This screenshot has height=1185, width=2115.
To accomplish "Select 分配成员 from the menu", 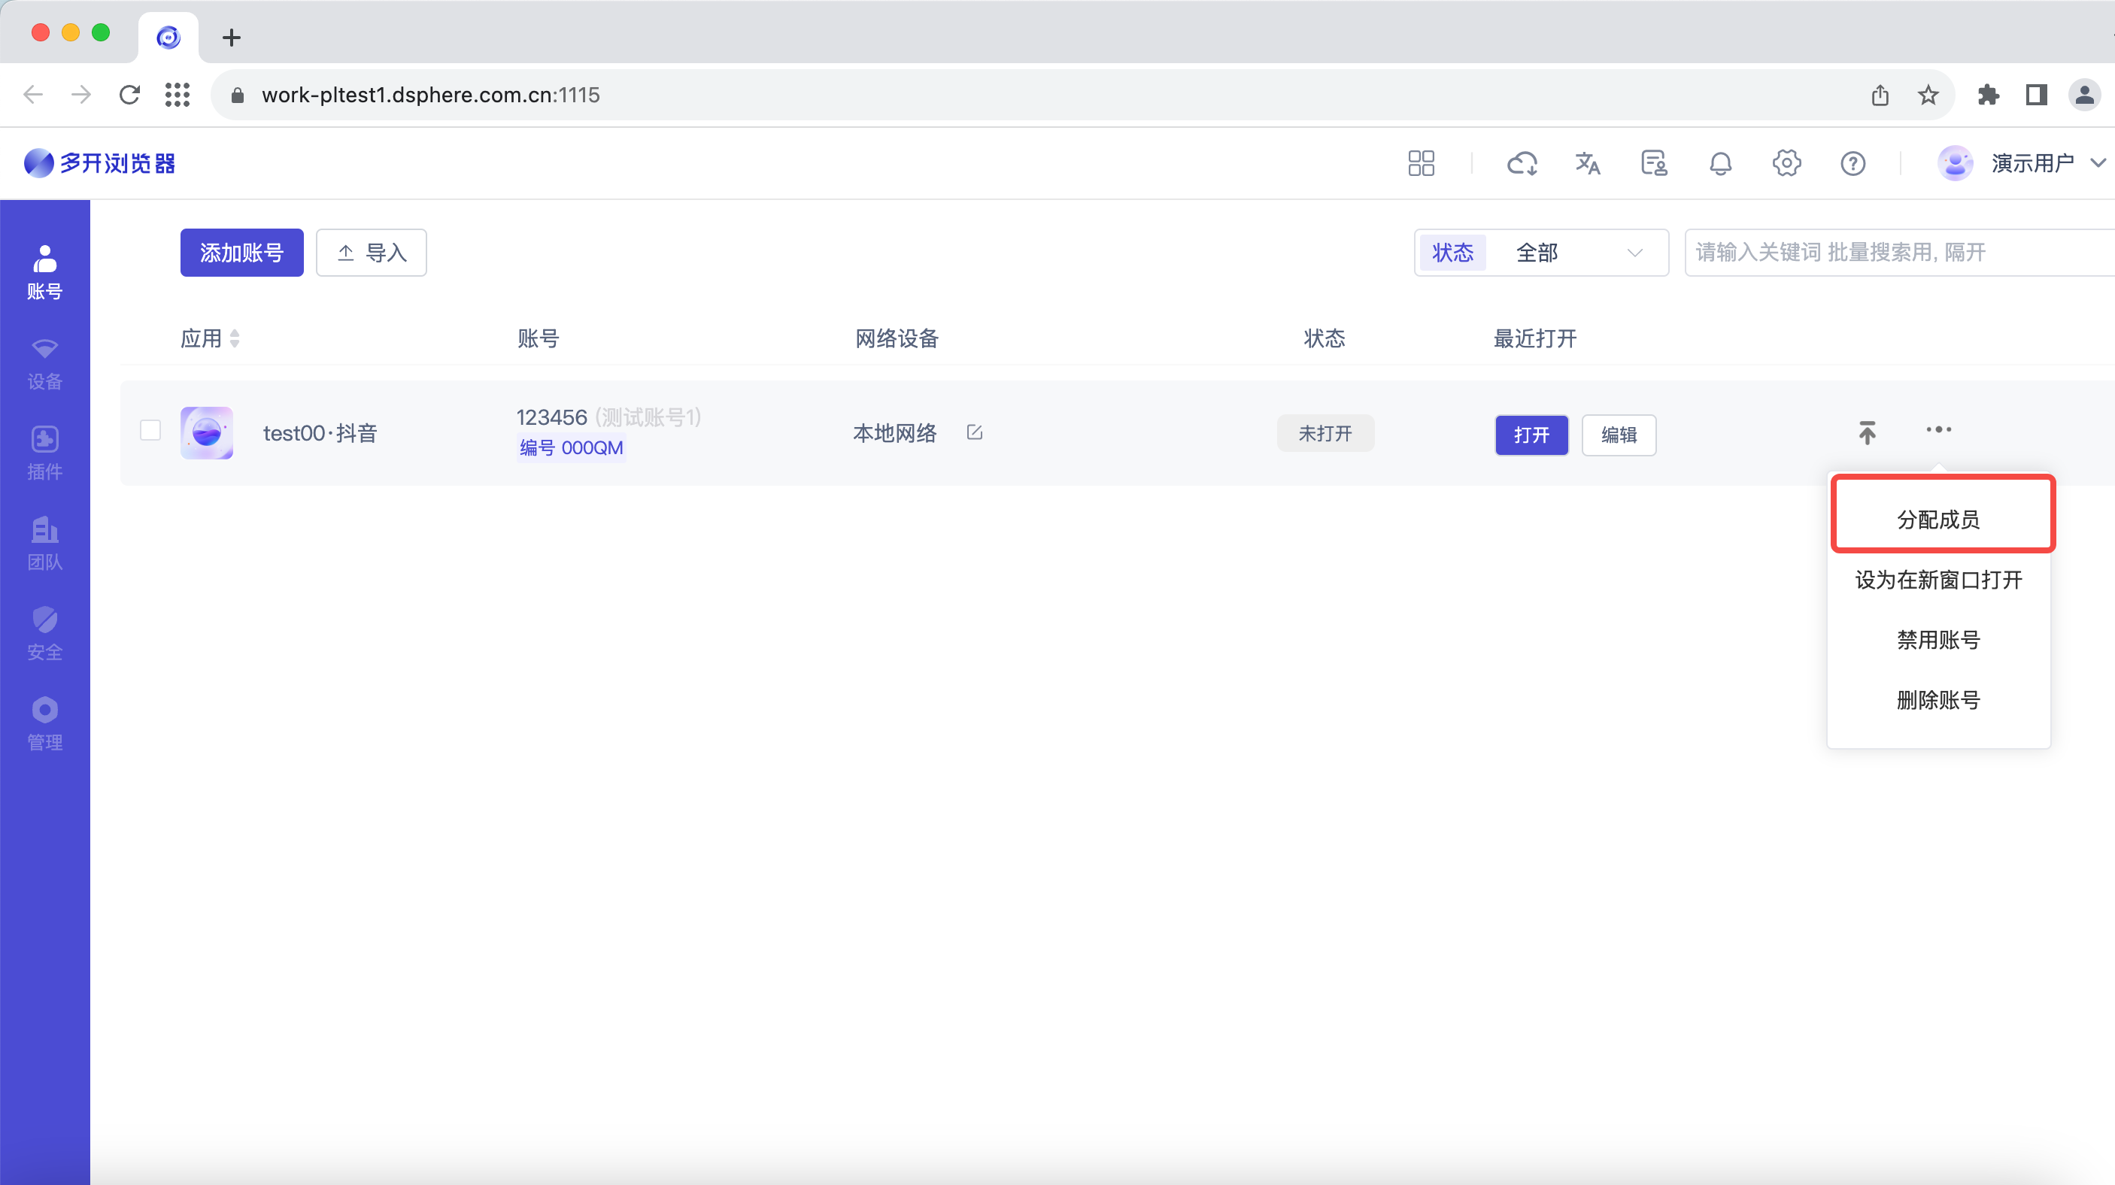I will tap(1938, 520).
